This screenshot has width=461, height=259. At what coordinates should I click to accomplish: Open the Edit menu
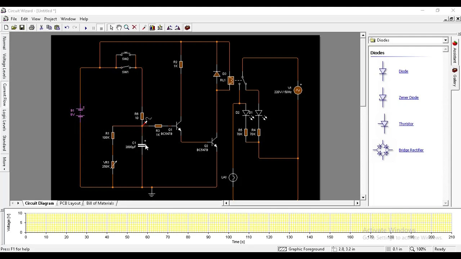tap(24, 19)
